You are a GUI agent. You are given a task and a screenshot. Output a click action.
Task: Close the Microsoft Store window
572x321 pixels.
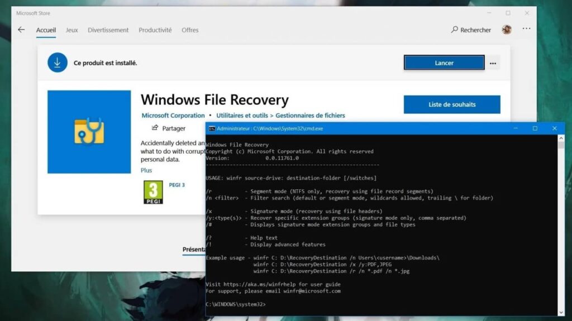point(527,13)
